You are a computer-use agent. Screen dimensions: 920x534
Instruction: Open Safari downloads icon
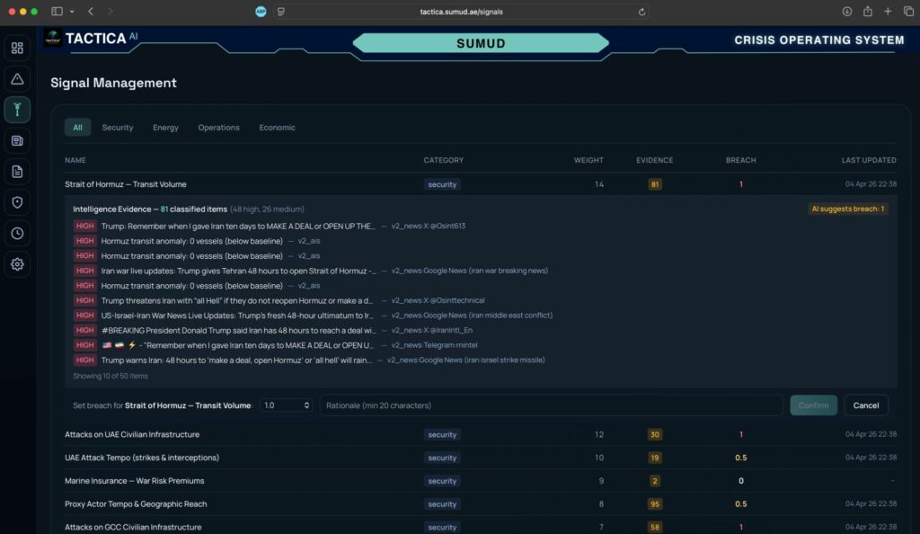point(846,11)
